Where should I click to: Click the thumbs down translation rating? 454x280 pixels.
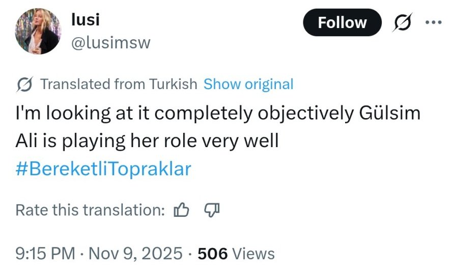pyautogui.click(x=211, y=209)
